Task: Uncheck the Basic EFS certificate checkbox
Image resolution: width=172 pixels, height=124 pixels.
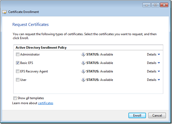Action: [x=18, y=63]
